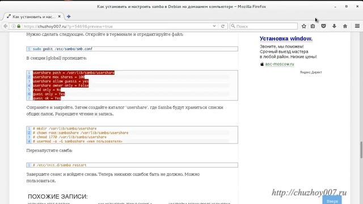
Task: Click "usershare path" highlighted code line
Action: pyautogui.click(x=74, y=73)
